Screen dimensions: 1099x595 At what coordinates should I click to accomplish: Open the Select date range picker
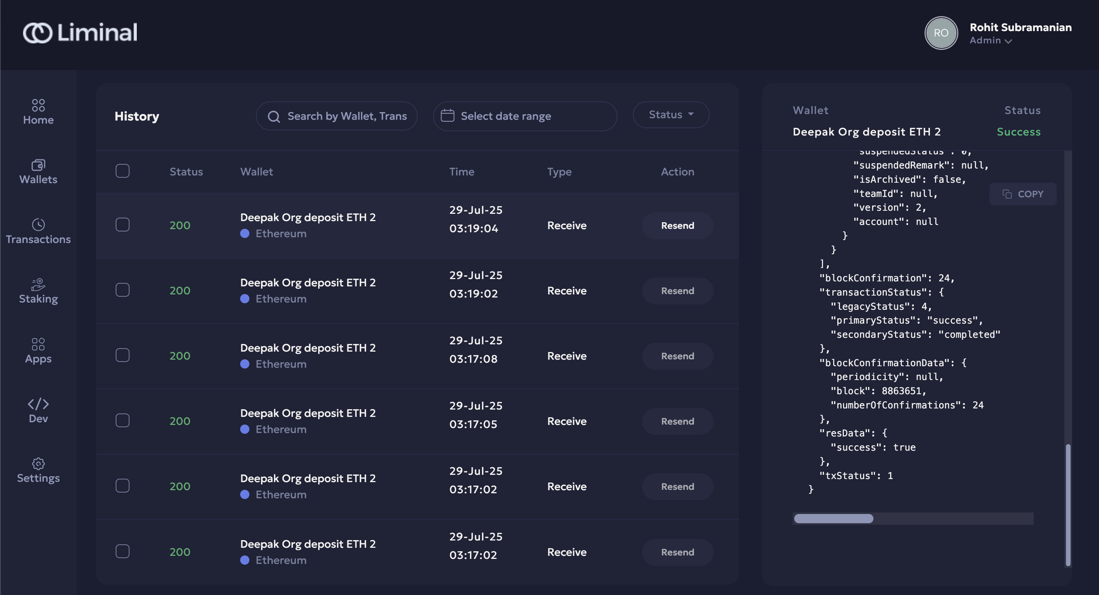pyautogui.click(x=525, y=116)
